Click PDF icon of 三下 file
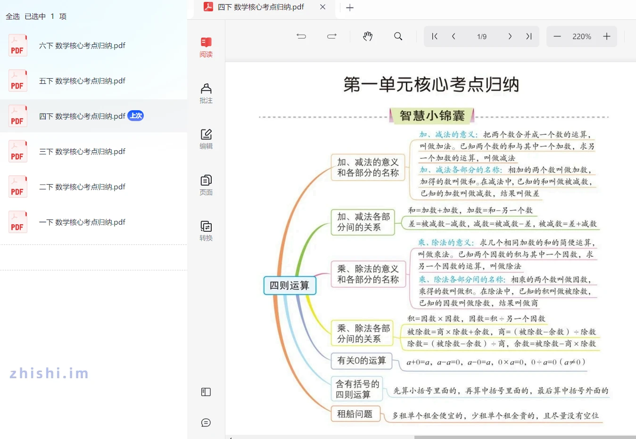Screen dimensions: 636x439 click(x=17, y=152)
